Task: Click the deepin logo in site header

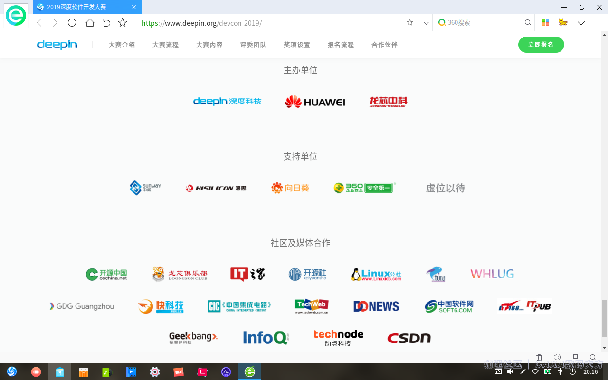Action: click(x=57, y=45)
